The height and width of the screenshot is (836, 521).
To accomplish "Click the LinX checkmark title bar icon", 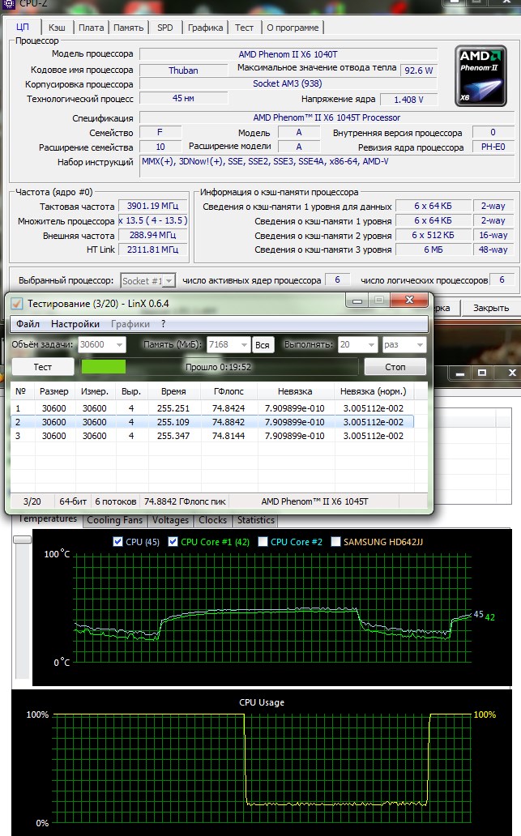I will (16, 303).
